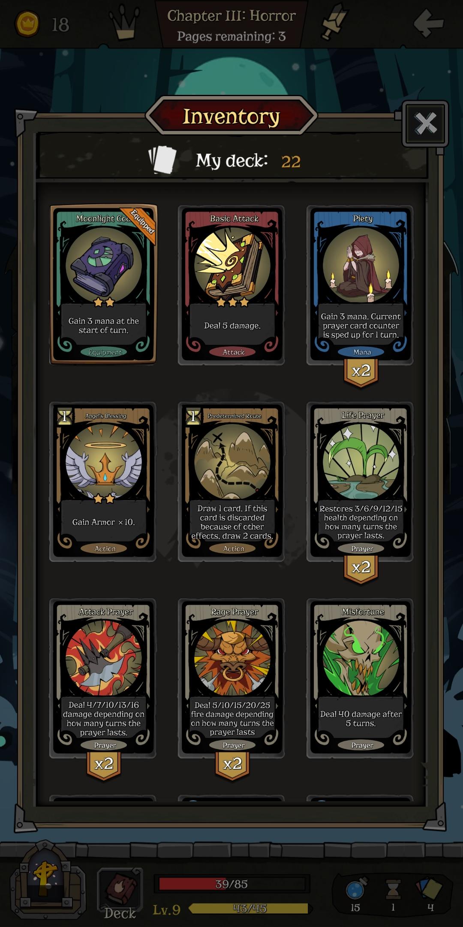Select the Angel's Blessing card
This screenshot has width=463, height=927.
point(103,482)
